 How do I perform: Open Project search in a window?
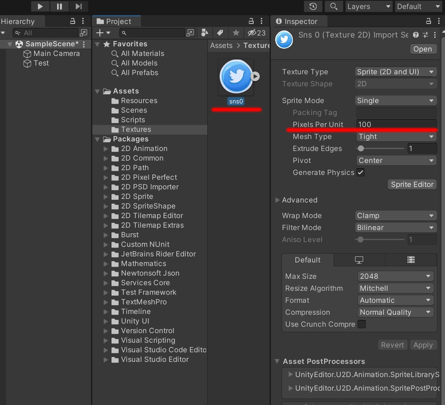pyautogui.click(x=190, y=33)
